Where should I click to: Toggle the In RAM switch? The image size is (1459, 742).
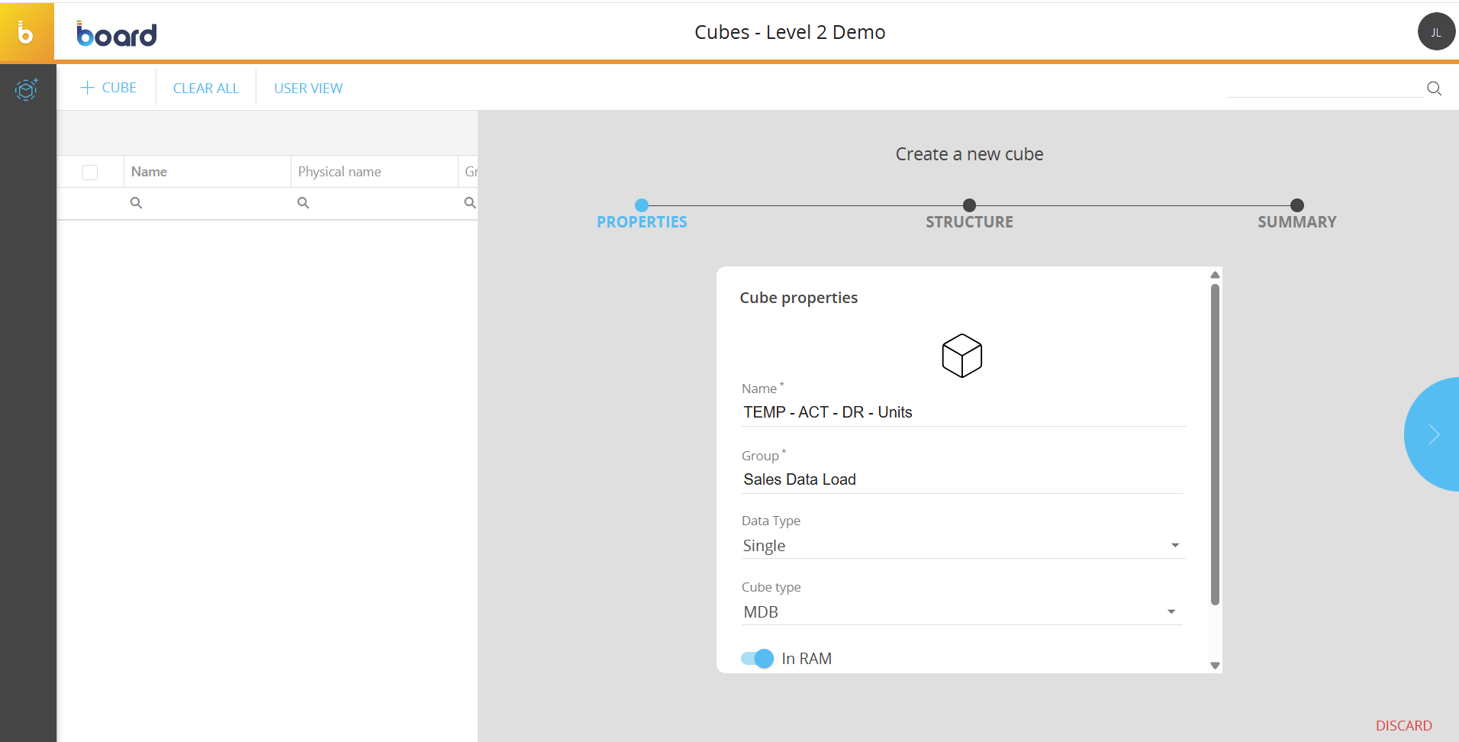[x=757, y=659]
